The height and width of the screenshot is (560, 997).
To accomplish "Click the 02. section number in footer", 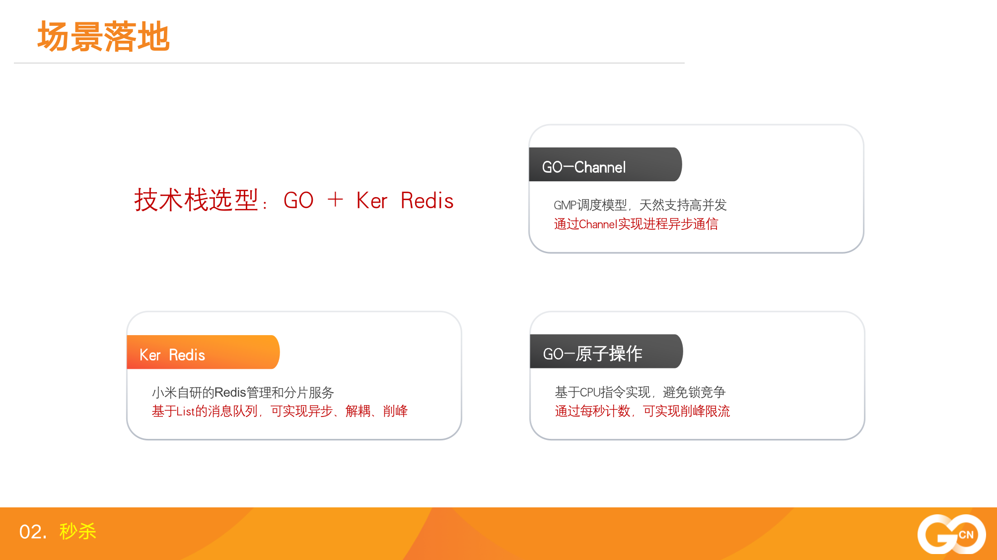I will click(x=33, y=532).
